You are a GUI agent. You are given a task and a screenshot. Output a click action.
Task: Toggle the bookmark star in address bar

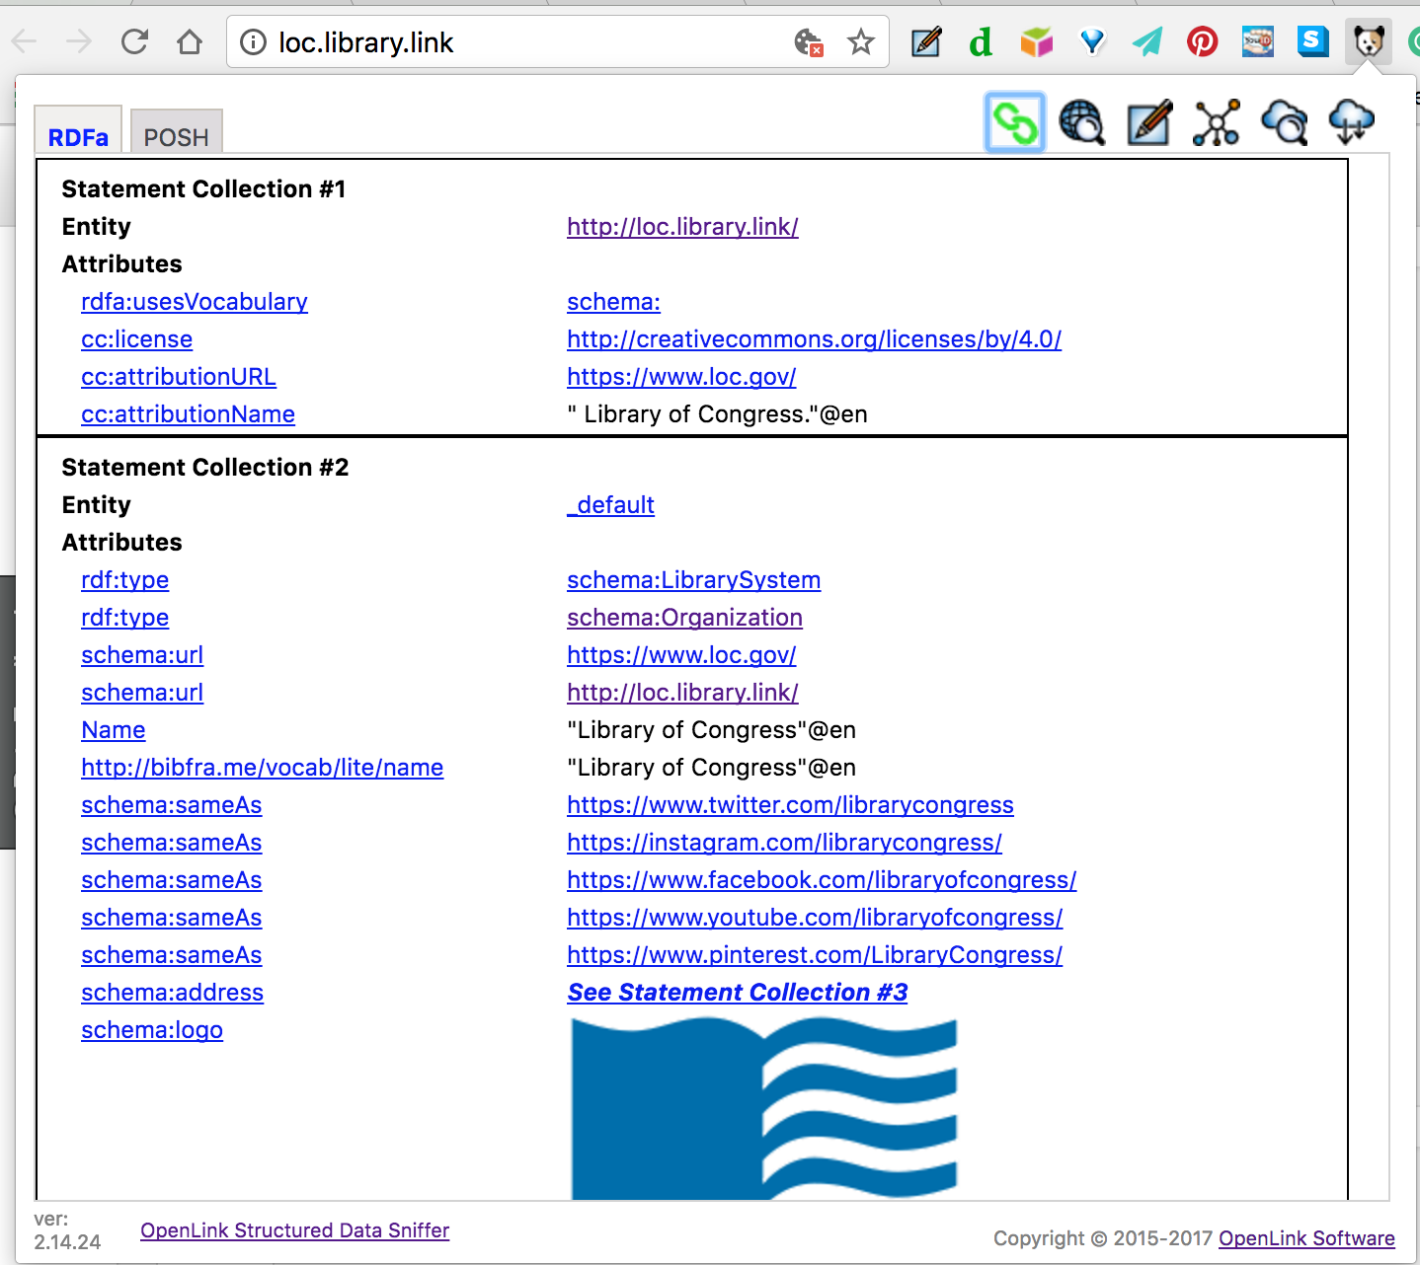[861, 41]
